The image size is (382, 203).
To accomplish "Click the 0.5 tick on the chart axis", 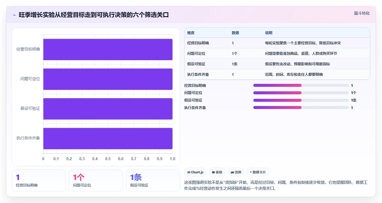I will pyautogui.click(x=108, y=159).
